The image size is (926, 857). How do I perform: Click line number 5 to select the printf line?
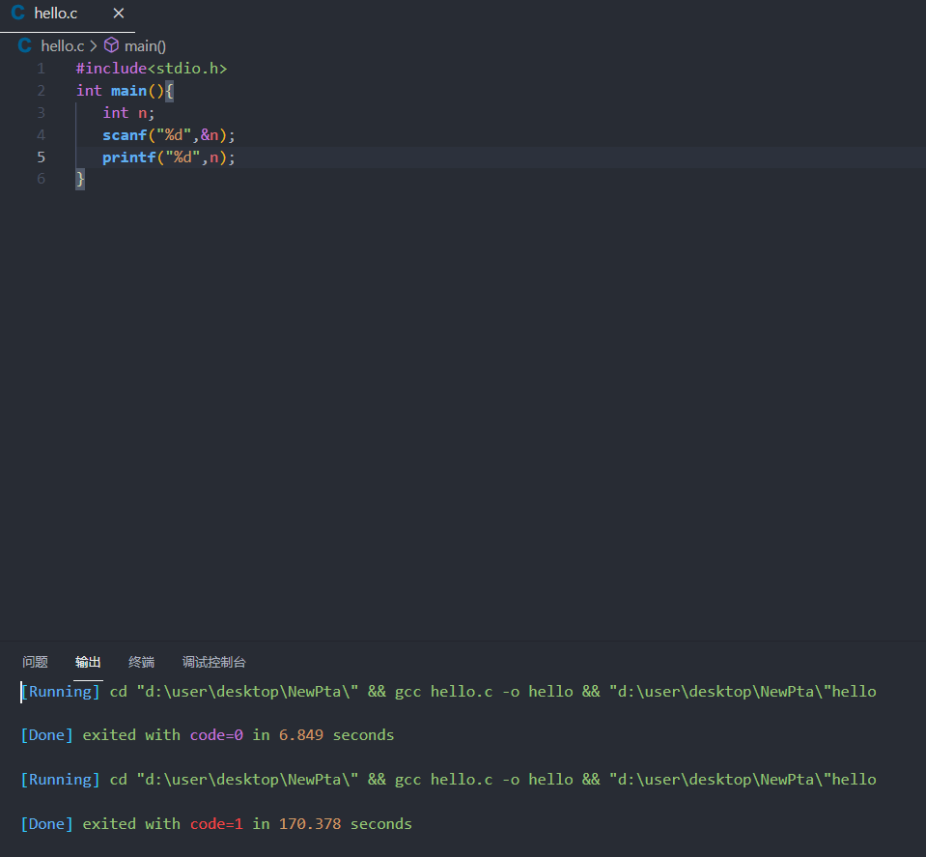pyautogui.click(x=41, y=157)
